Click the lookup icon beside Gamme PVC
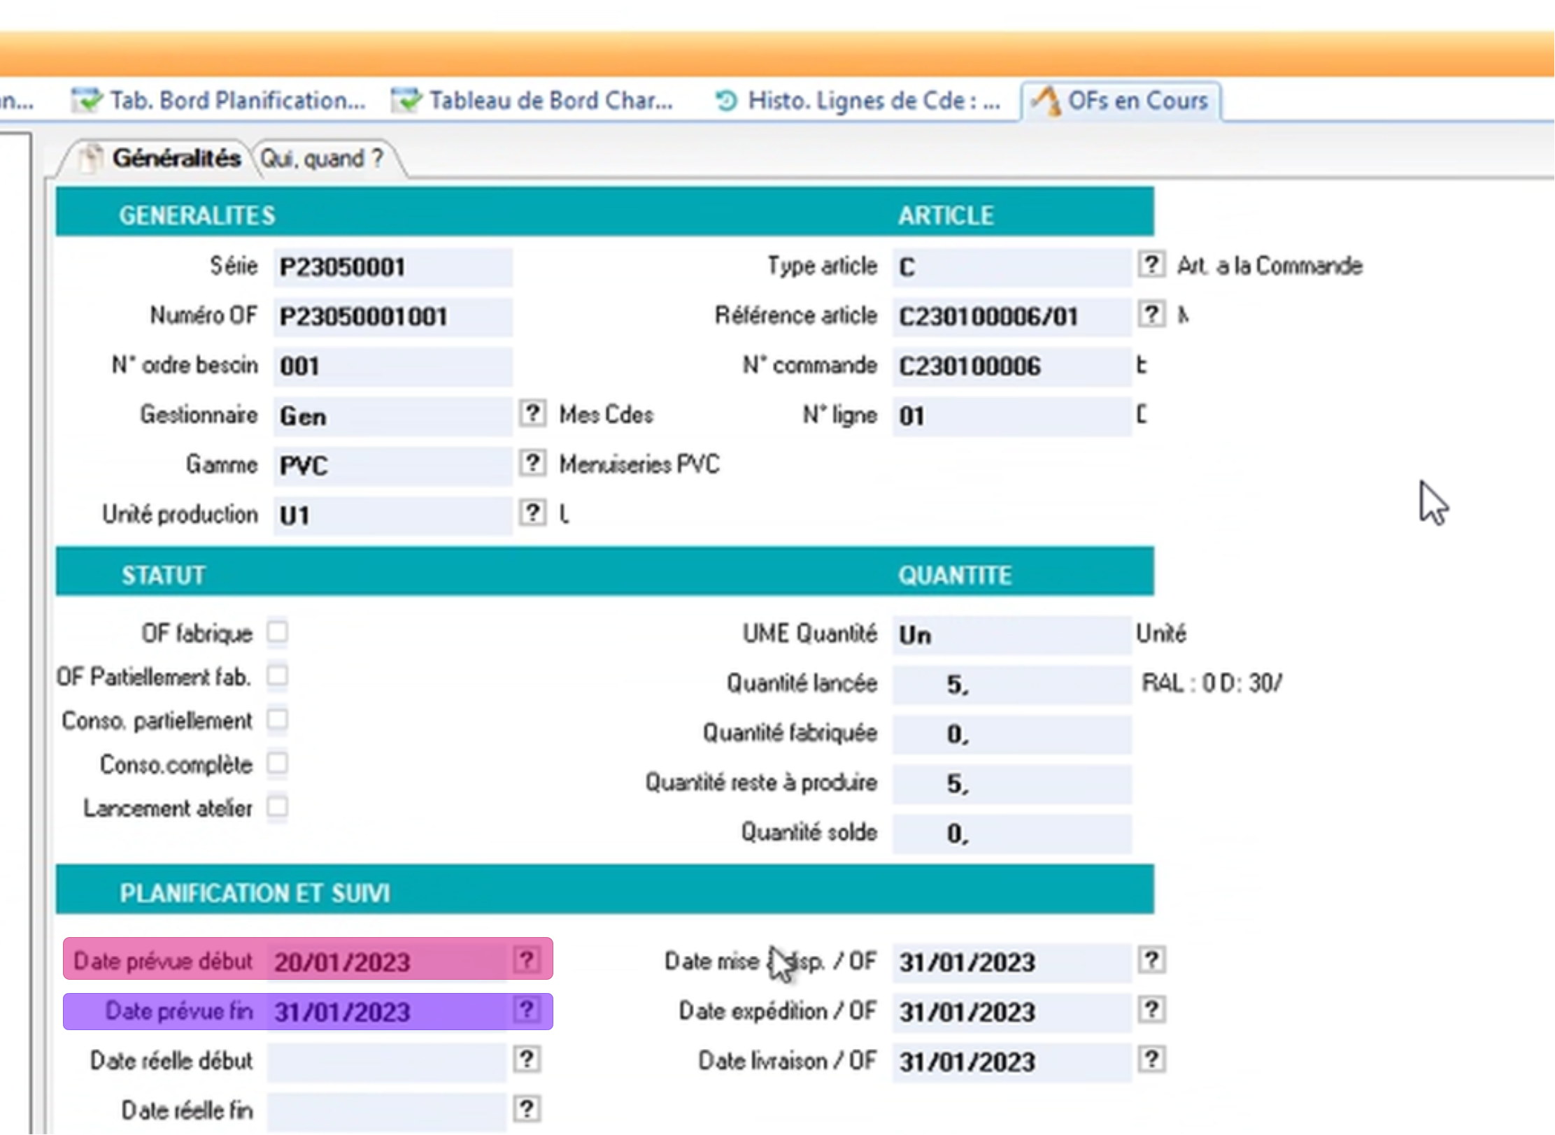 [532, 463]
